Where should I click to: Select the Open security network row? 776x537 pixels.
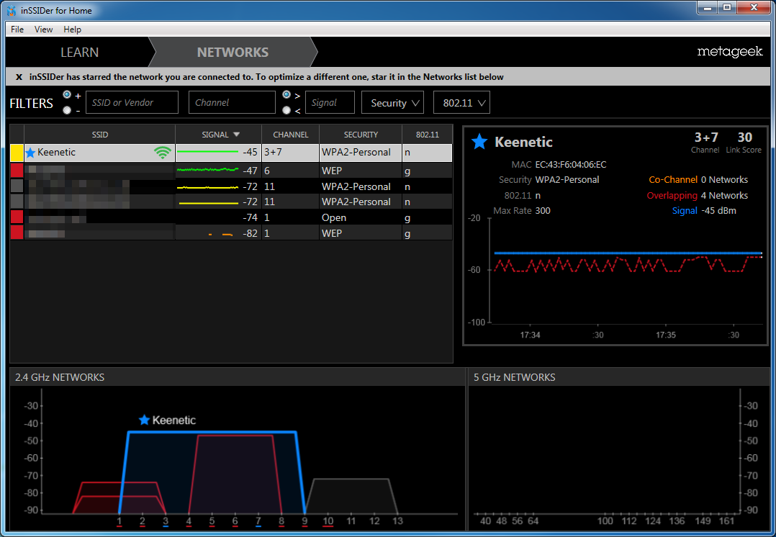click(x=231, y=217)
